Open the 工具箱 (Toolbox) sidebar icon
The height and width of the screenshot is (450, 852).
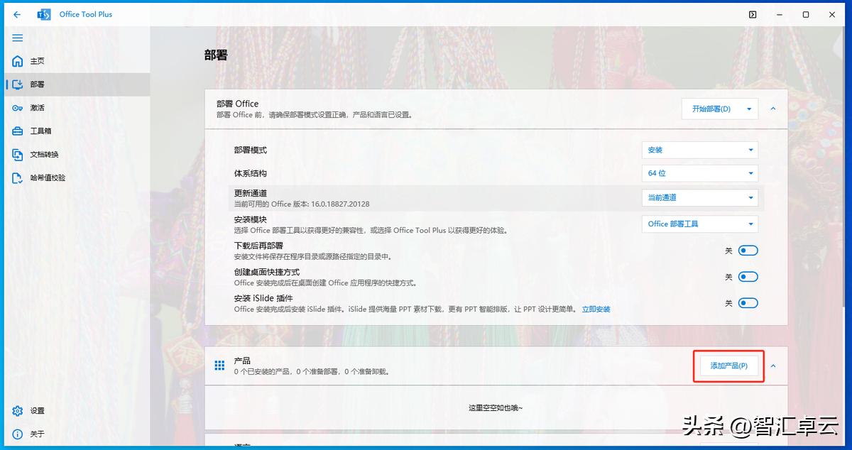tap(43, 131)
